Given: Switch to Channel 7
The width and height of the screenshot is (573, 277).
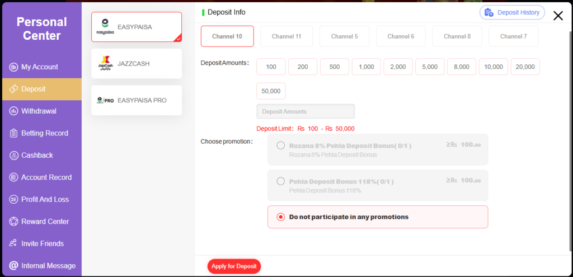Looking at the screenshot, I should pyautogui.click(x=514, y=36).
